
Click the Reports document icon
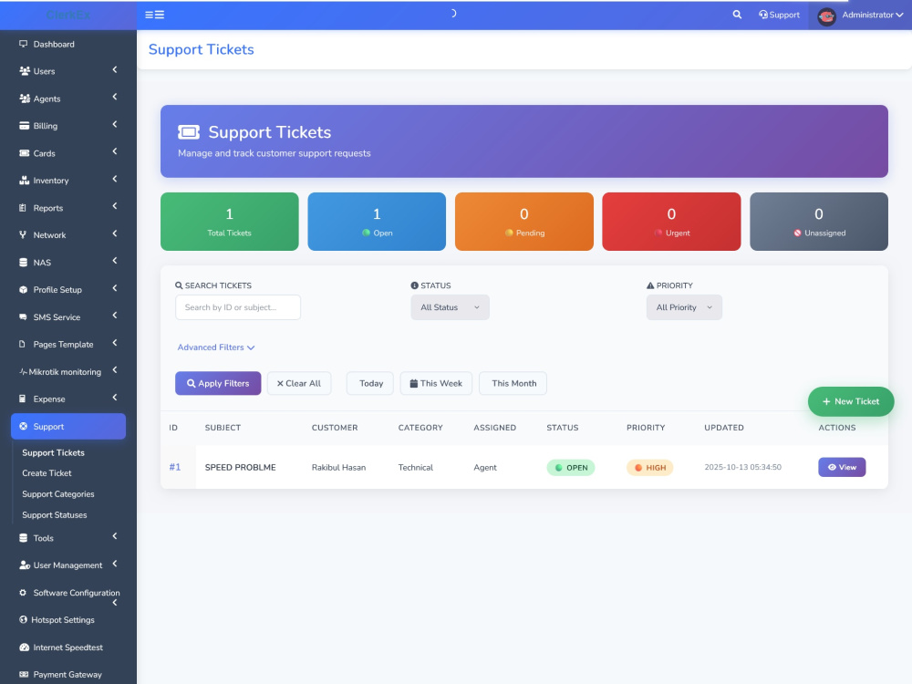(x=23, y=208)
